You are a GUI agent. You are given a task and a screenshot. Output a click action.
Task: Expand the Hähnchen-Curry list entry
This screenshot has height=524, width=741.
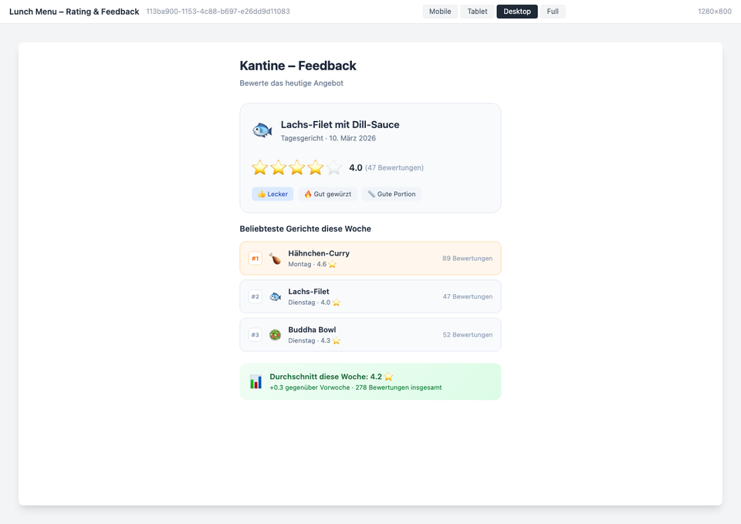pos(370,259)
